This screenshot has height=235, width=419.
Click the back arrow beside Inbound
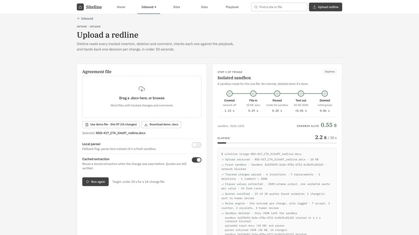pos(78,18)
